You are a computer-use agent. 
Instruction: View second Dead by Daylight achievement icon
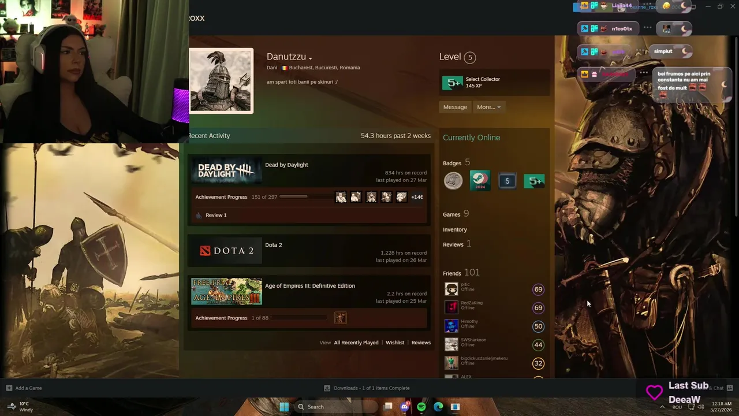[x=356, y=197]
